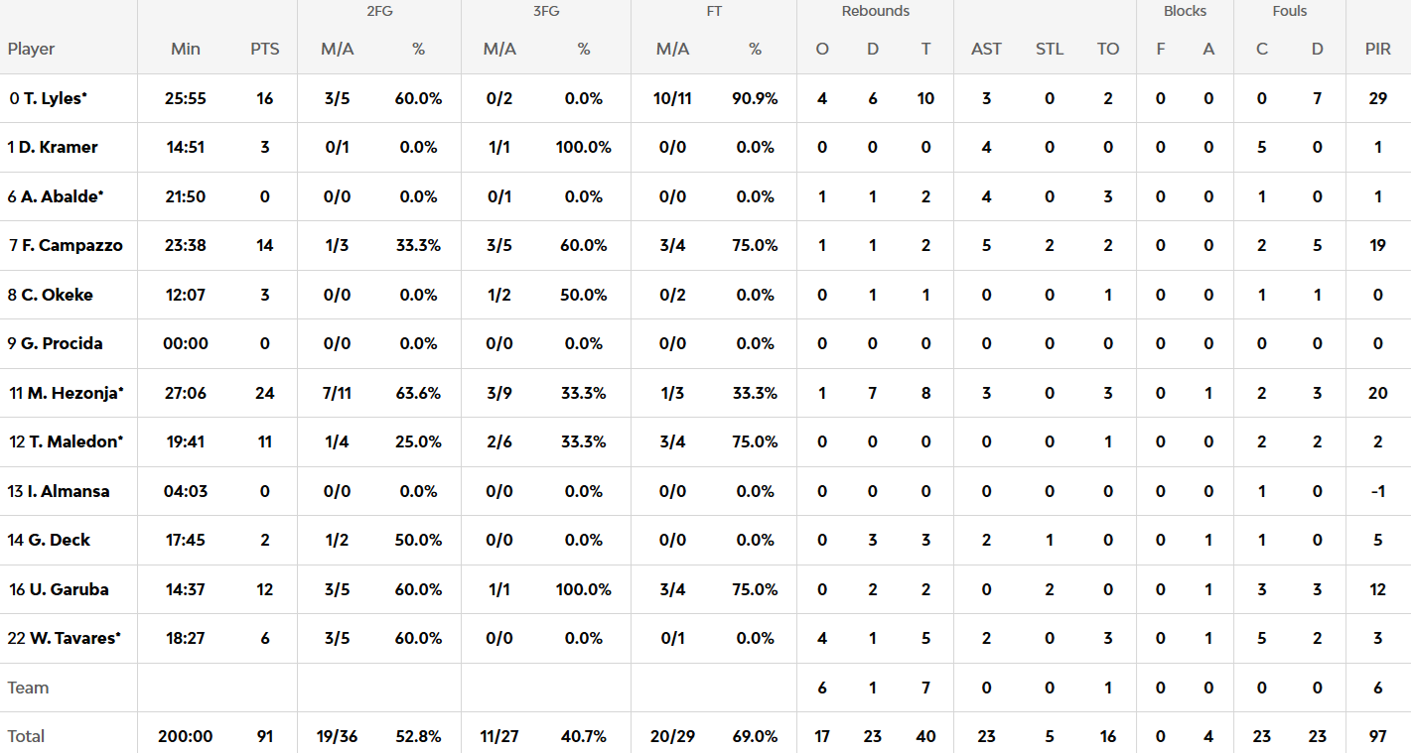Click D. Kramer's name
1411x753 pixels.
point(58,147)
